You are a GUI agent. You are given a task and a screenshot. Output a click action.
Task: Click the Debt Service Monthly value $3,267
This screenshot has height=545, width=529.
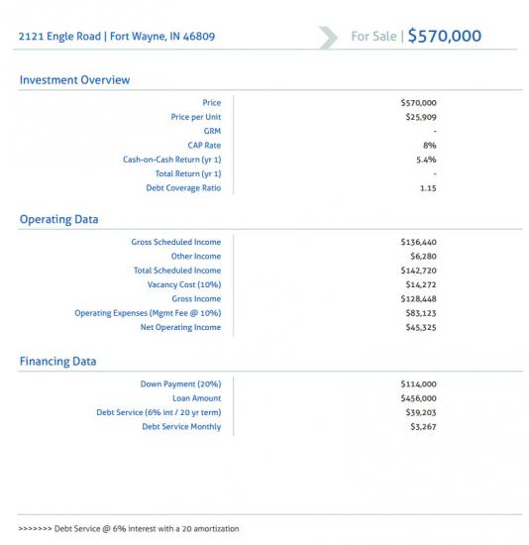(x=423, y=427)
